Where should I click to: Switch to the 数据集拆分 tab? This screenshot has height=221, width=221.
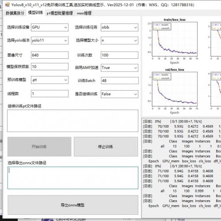point(15,13)
